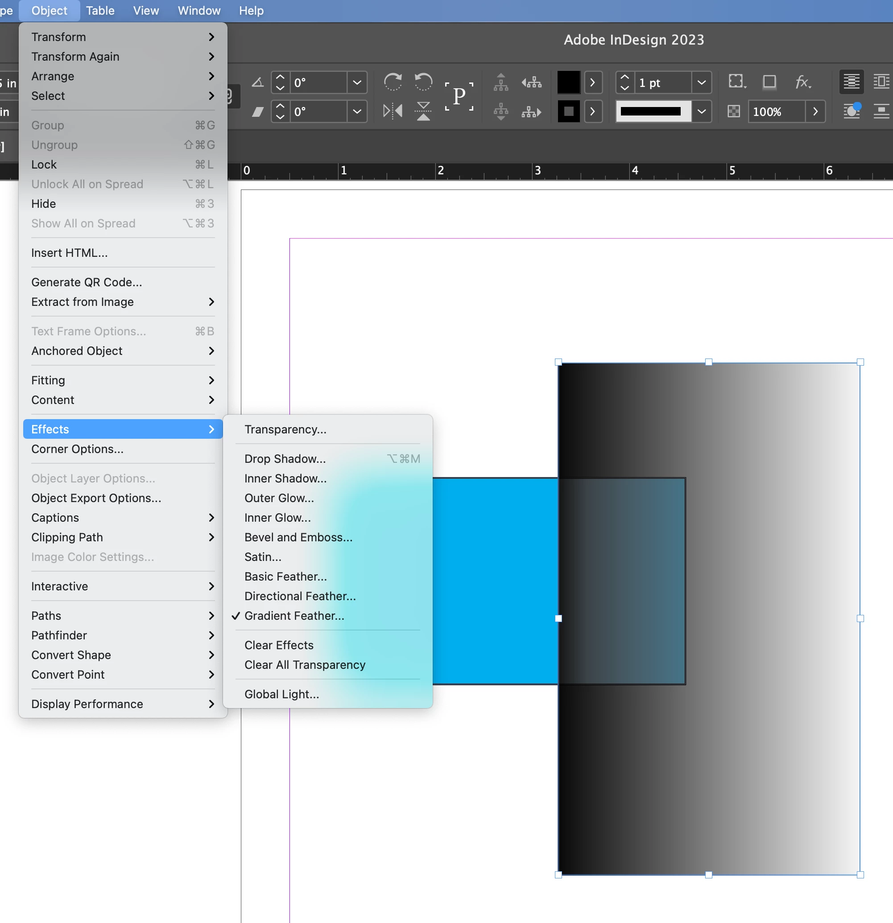The width and height of the screenshot is (893, 923).
Task: Toggle the checked Gradient Feather effect
Action: point(294,615)
